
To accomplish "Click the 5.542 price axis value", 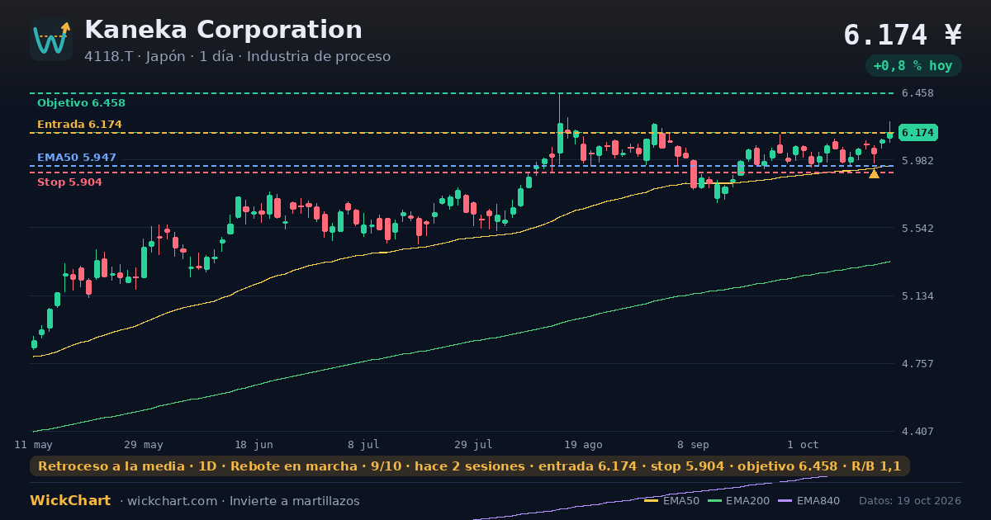I will click(x=918, y=228).
